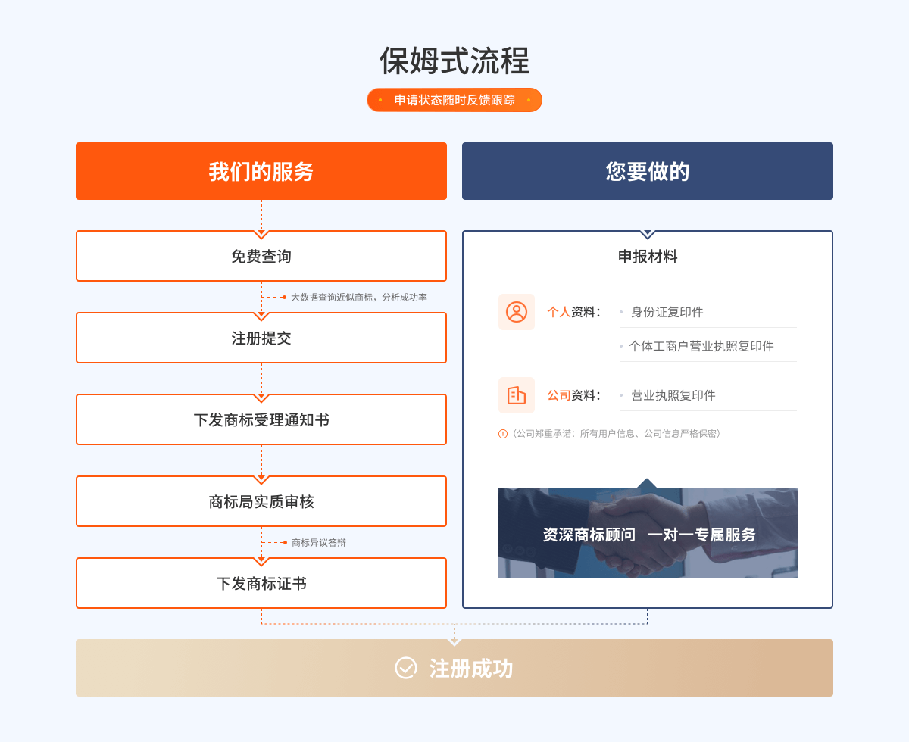Viewport: 909px width, 742px height.
Task: Click the 个体工商户营业执照复印件 list item
Action: pos(701,346)
